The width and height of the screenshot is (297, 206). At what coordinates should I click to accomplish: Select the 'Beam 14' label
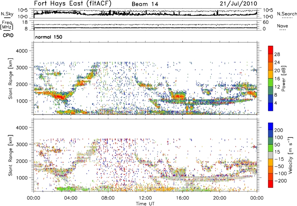(145, 4)
